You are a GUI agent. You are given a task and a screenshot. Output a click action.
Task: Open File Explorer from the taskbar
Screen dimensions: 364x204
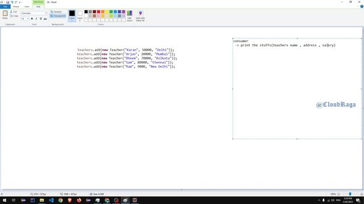[42, 200]
